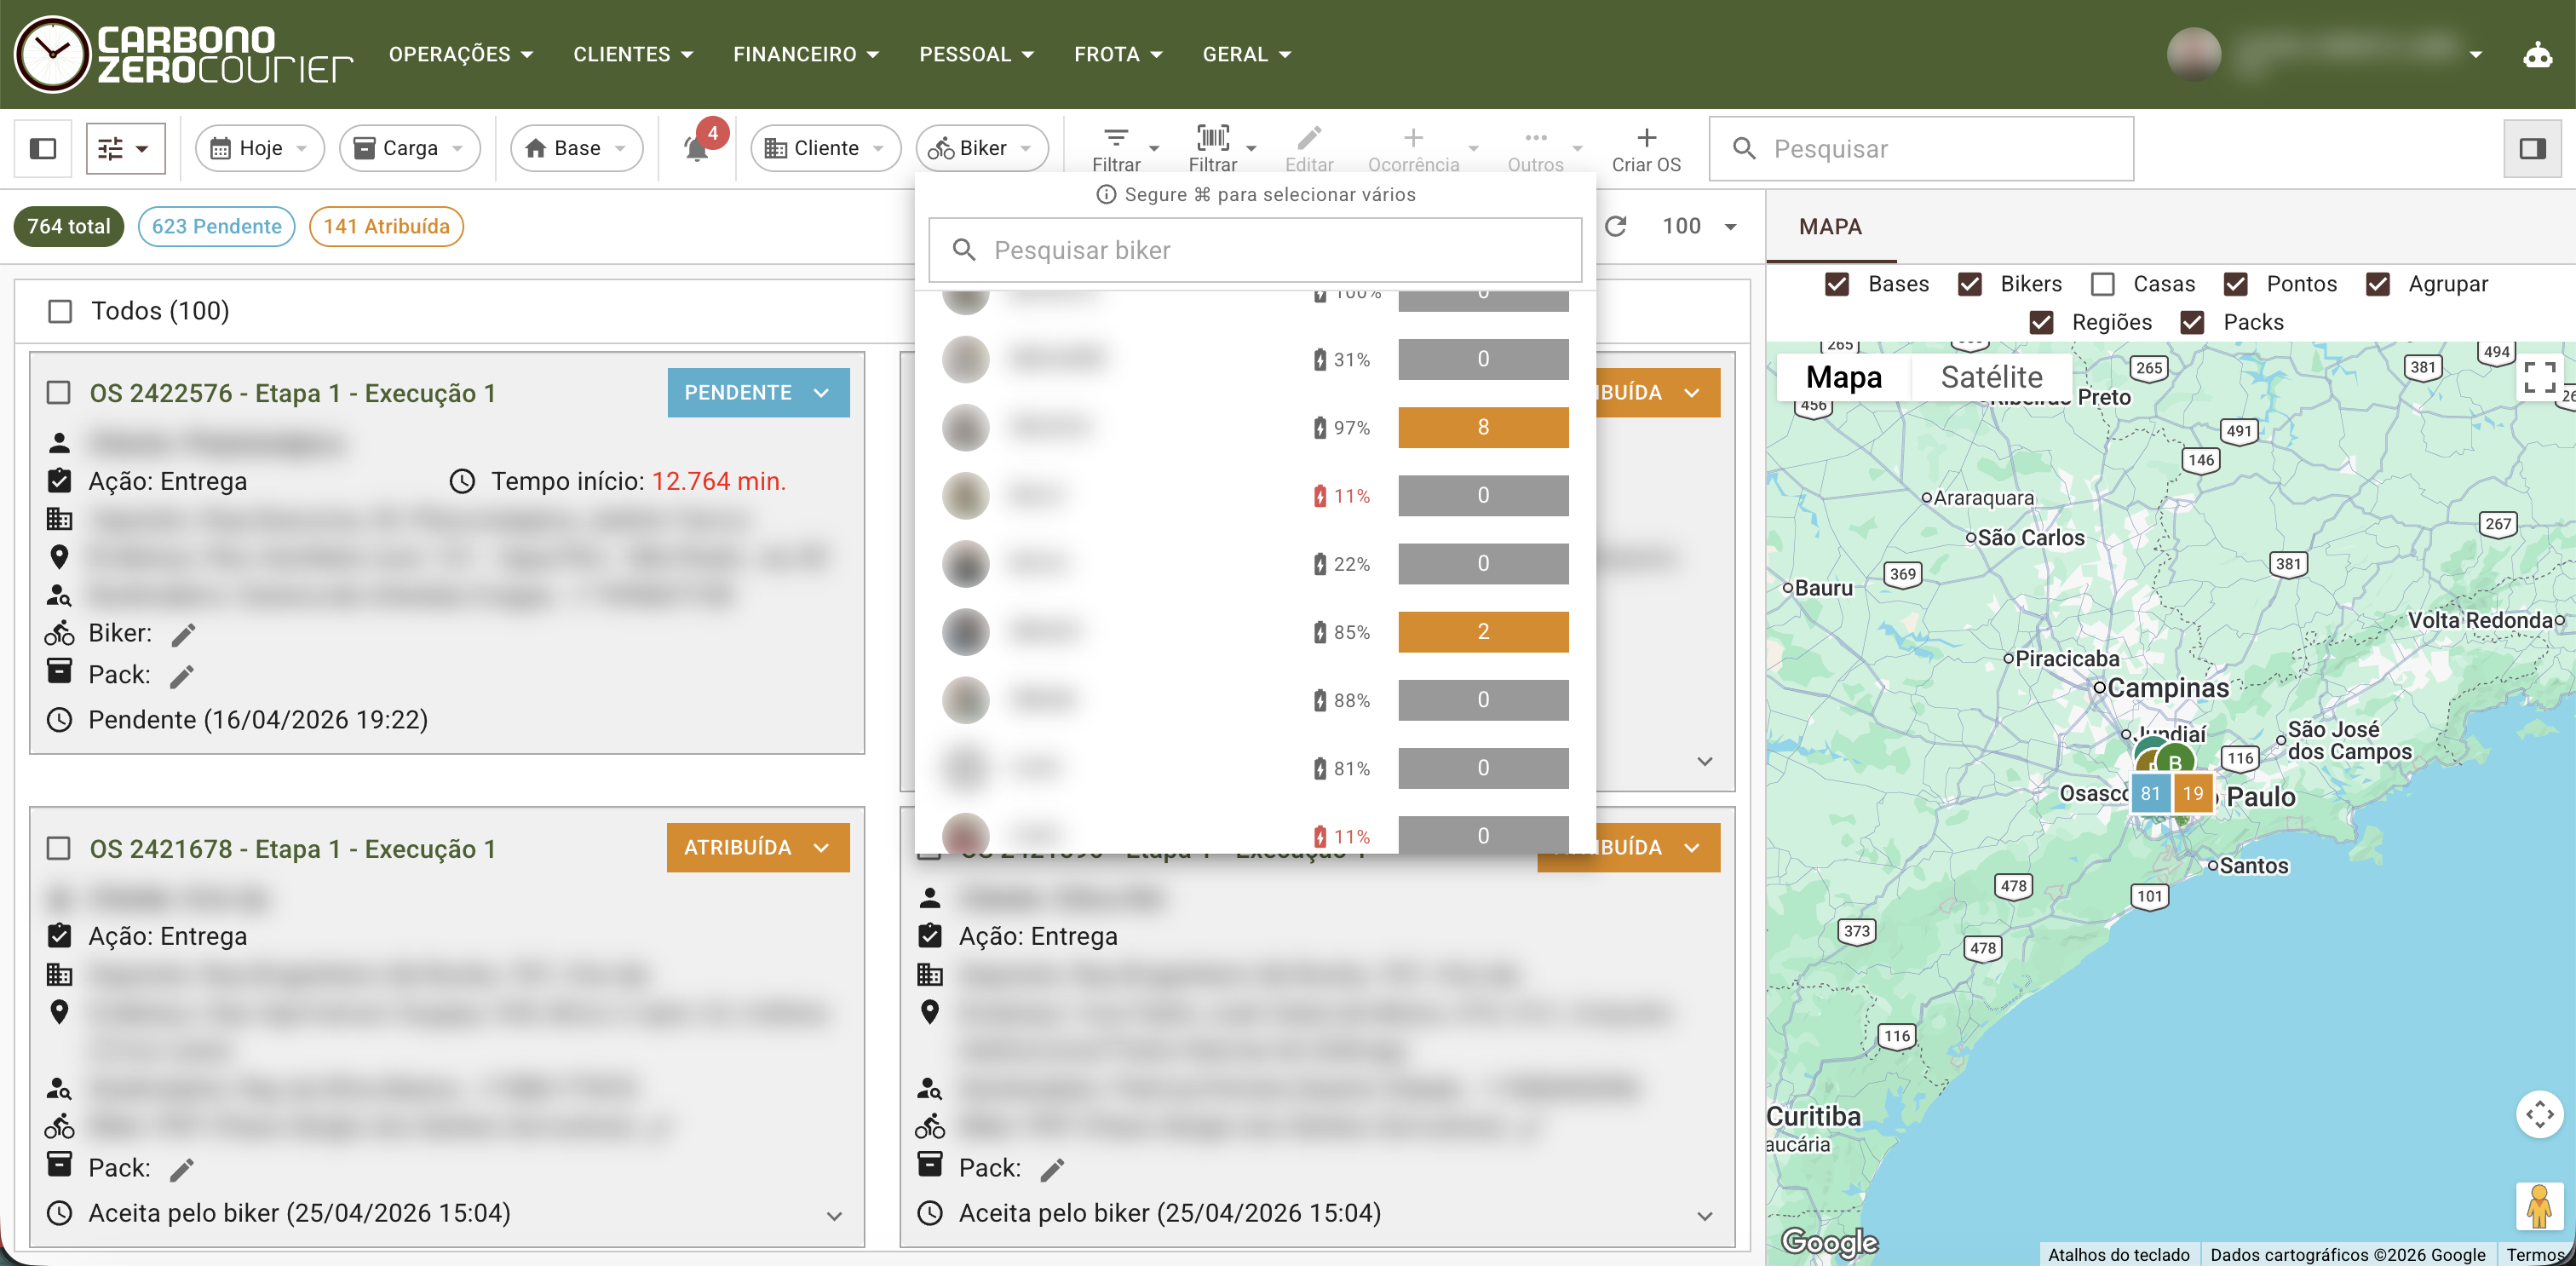Screen dimensions: 2576x1266
Task: Enable the Casas map checkbox
Action: pos(2103,284)
